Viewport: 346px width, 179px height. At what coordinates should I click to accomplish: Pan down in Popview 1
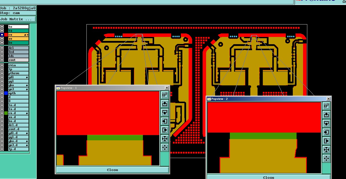[165, 112]
